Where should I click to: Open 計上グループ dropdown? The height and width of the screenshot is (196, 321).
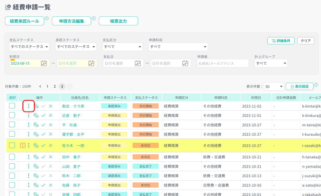[271, 63]
